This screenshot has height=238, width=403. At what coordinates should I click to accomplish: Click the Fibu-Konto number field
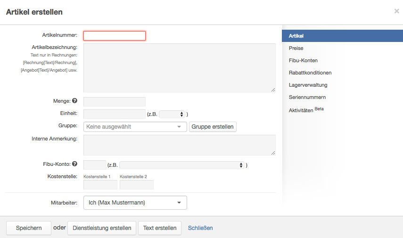[x=95, y=165]
